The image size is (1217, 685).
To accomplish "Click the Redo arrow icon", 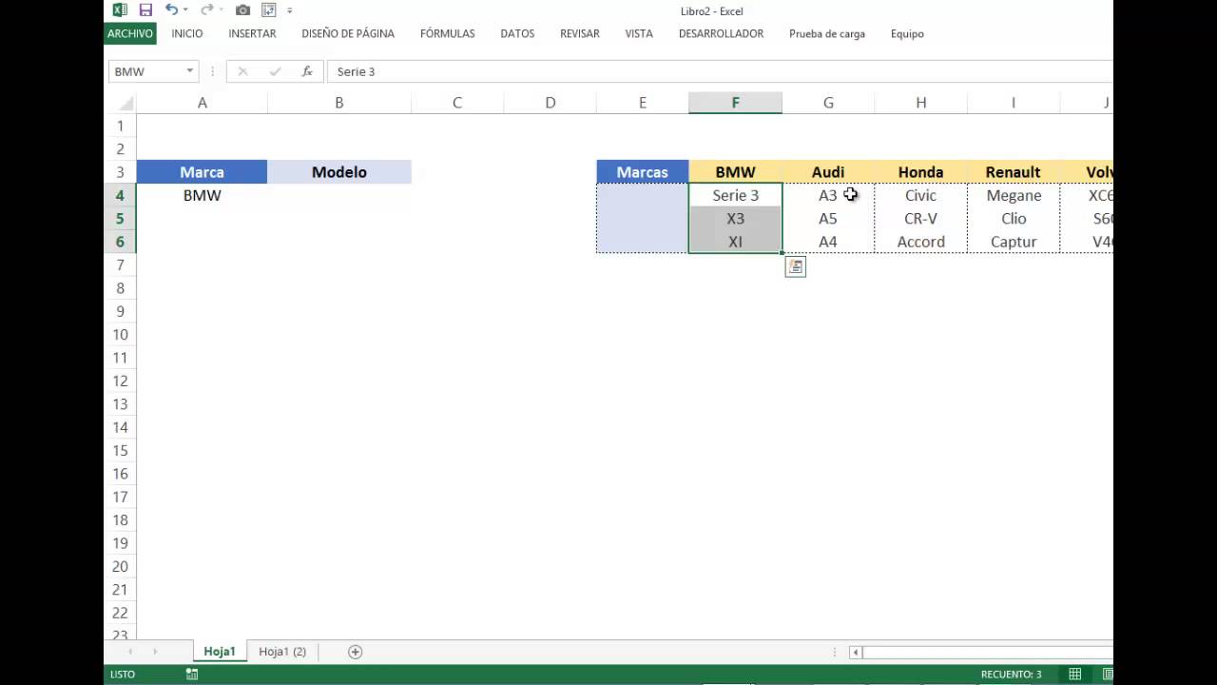I will pos(206,10).
